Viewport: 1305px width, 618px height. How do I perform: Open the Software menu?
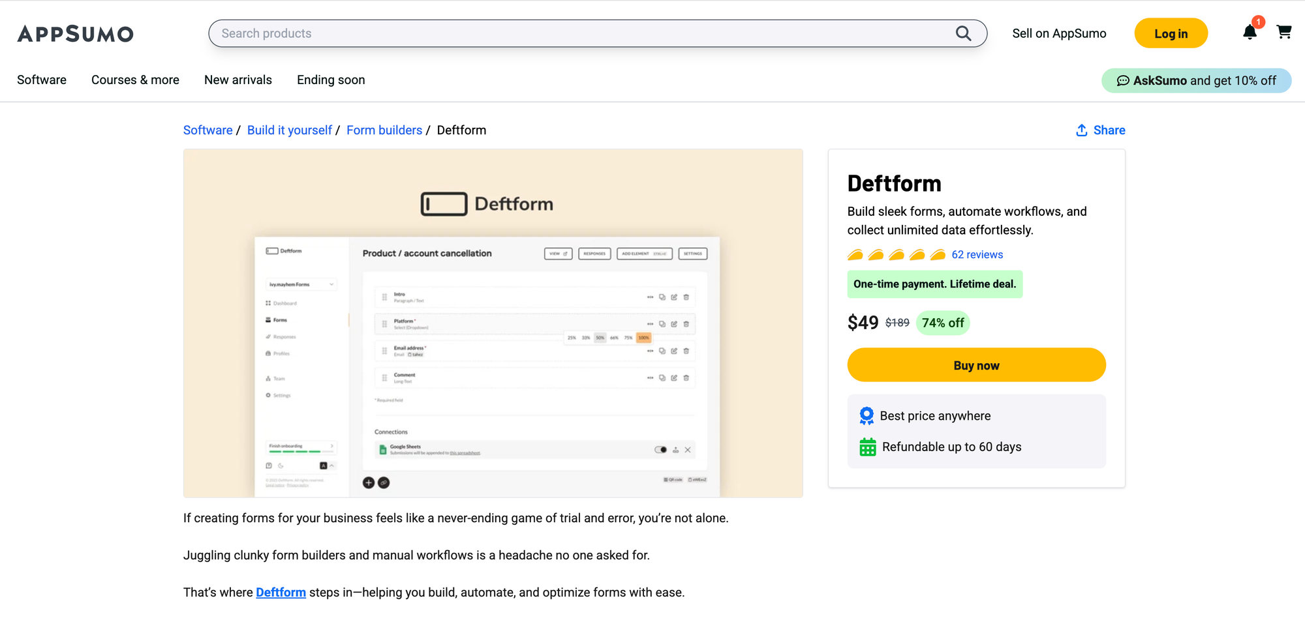[x=42, y=80]
